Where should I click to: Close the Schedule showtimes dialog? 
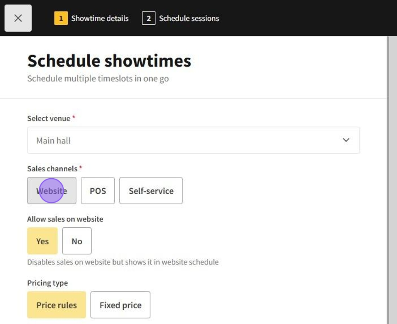pos(18,18)
